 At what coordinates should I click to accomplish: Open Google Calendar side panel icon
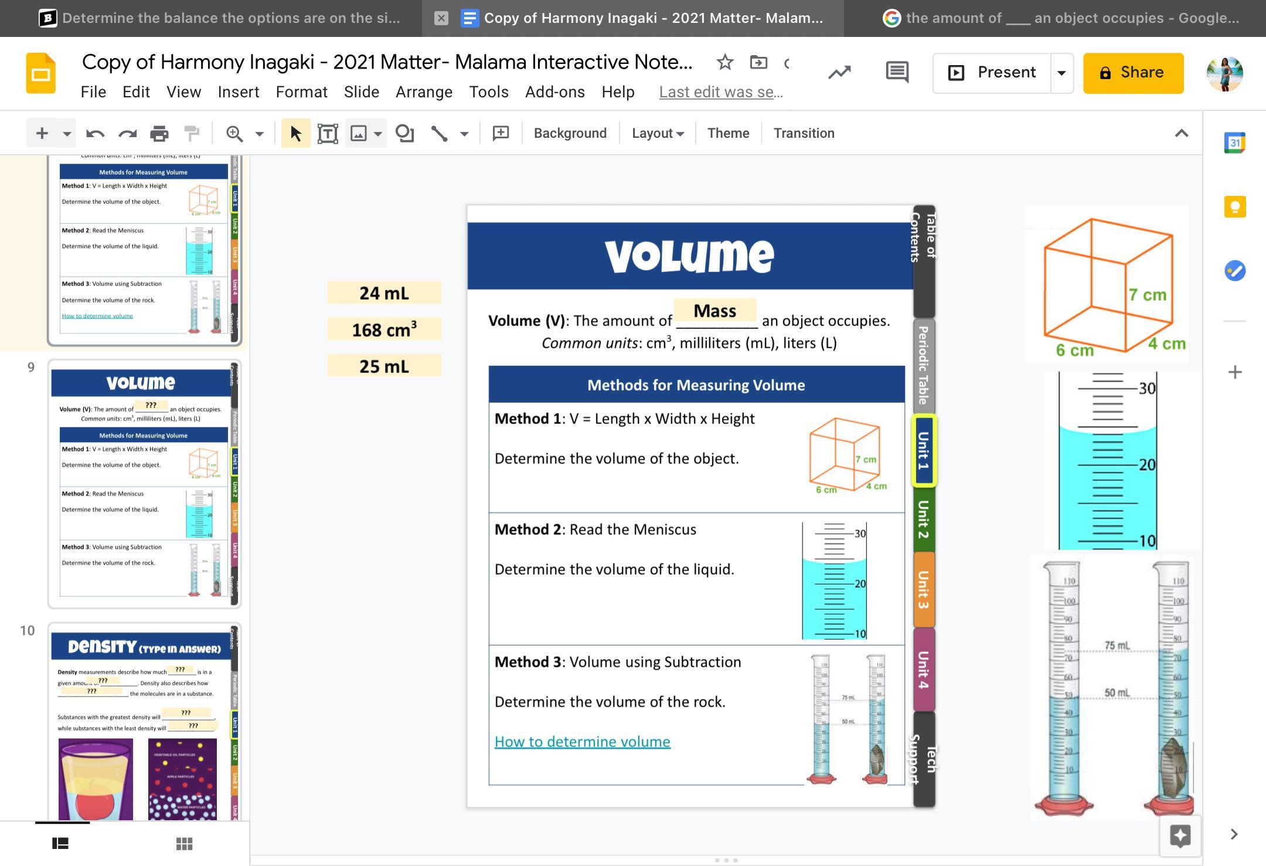(x=1234, y=142)
